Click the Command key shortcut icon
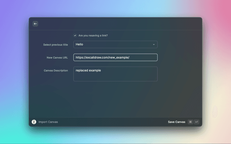This screenshot has height=144, width=231. [x=190, y=122]
